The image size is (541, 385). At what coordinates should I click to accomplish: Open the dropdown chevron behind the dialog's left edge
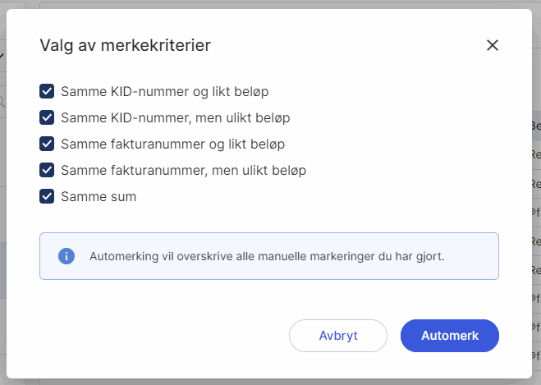(2, 56)
